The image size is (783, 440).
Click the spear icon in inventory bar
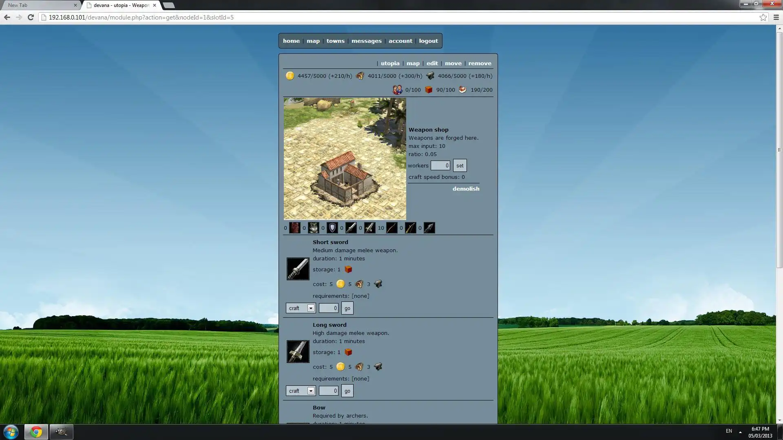429,227
